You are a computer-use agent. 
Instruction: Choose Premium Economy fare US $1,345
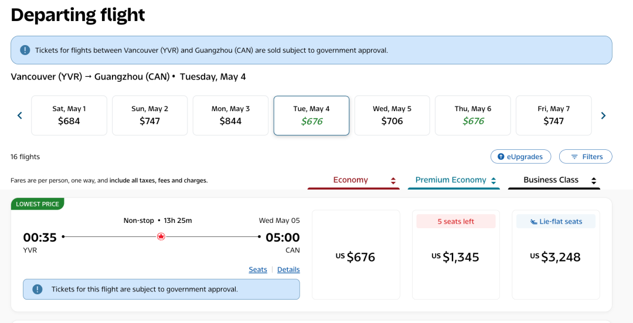tap(456, 255)
